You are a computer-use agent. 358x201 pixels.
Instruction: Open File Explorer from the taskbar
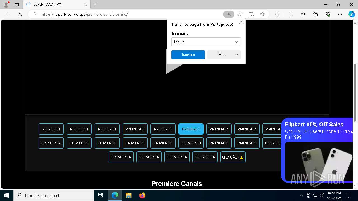click(x=128, y=195)
